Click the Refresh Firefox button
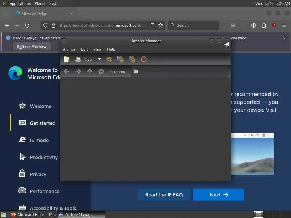The width and height of the screenshot is (291, 218). point(32,47)
